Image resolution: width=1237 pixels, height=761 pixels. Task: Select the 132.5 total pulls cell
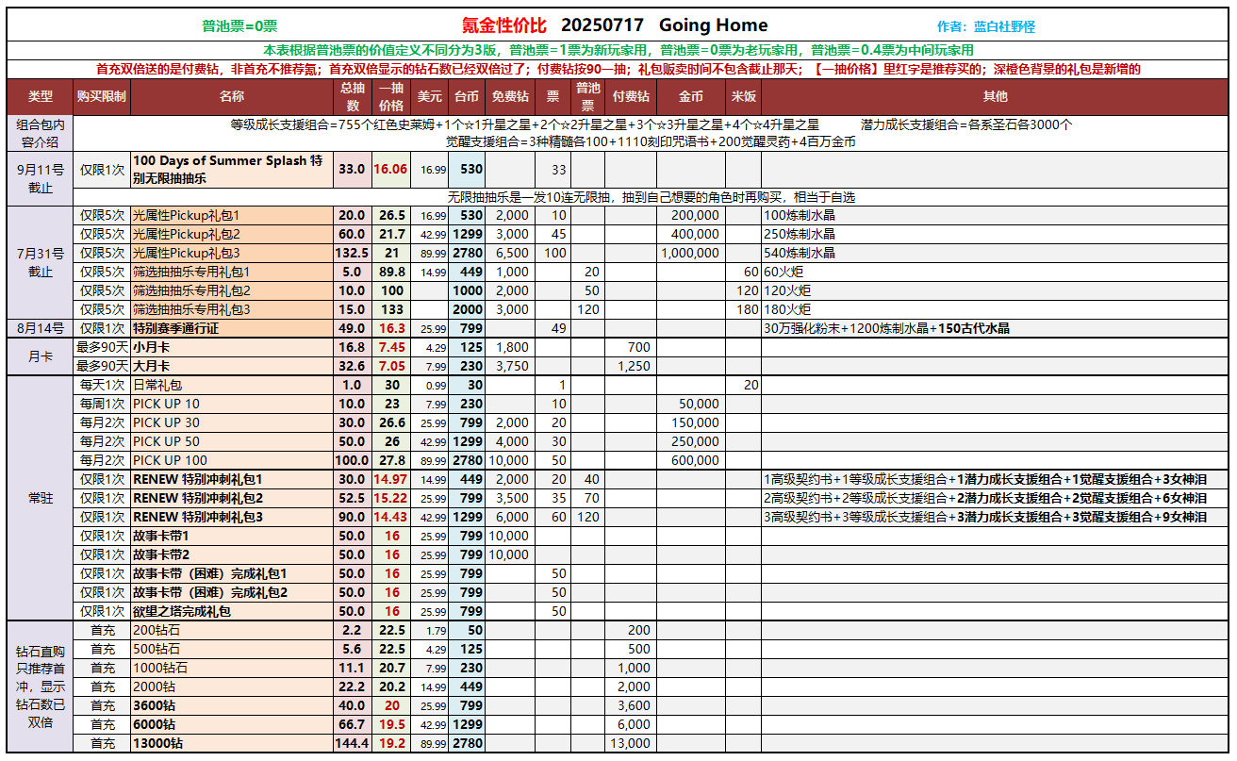pos(353,253)
